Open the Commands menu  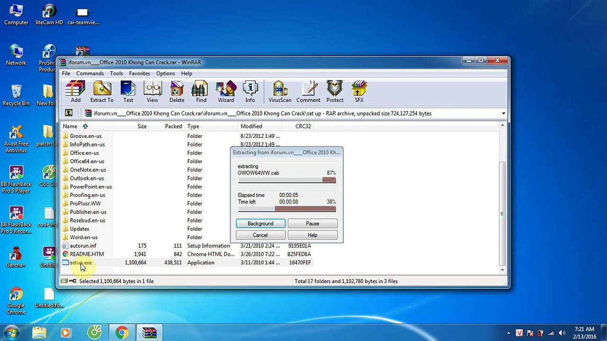pyautogui.click(x=90, y=73)
